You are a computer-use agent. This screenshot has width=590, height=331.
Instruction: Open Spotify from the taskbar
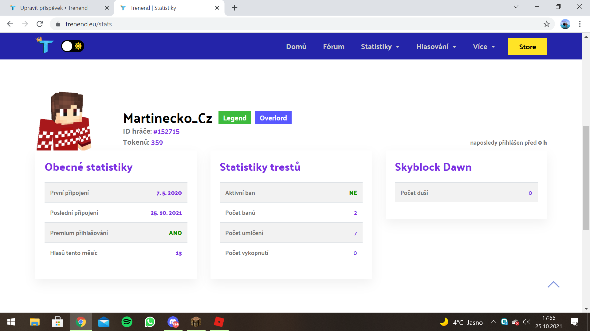pos(127,322)
